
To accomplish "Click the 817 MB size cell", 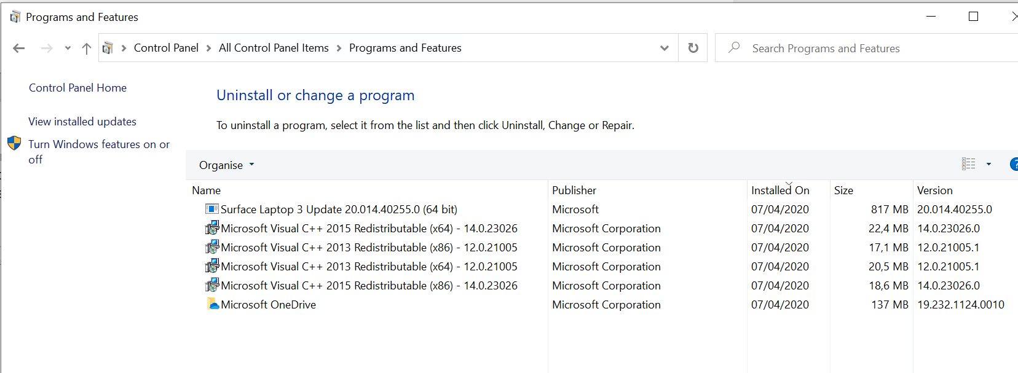I will pos(890,210).
